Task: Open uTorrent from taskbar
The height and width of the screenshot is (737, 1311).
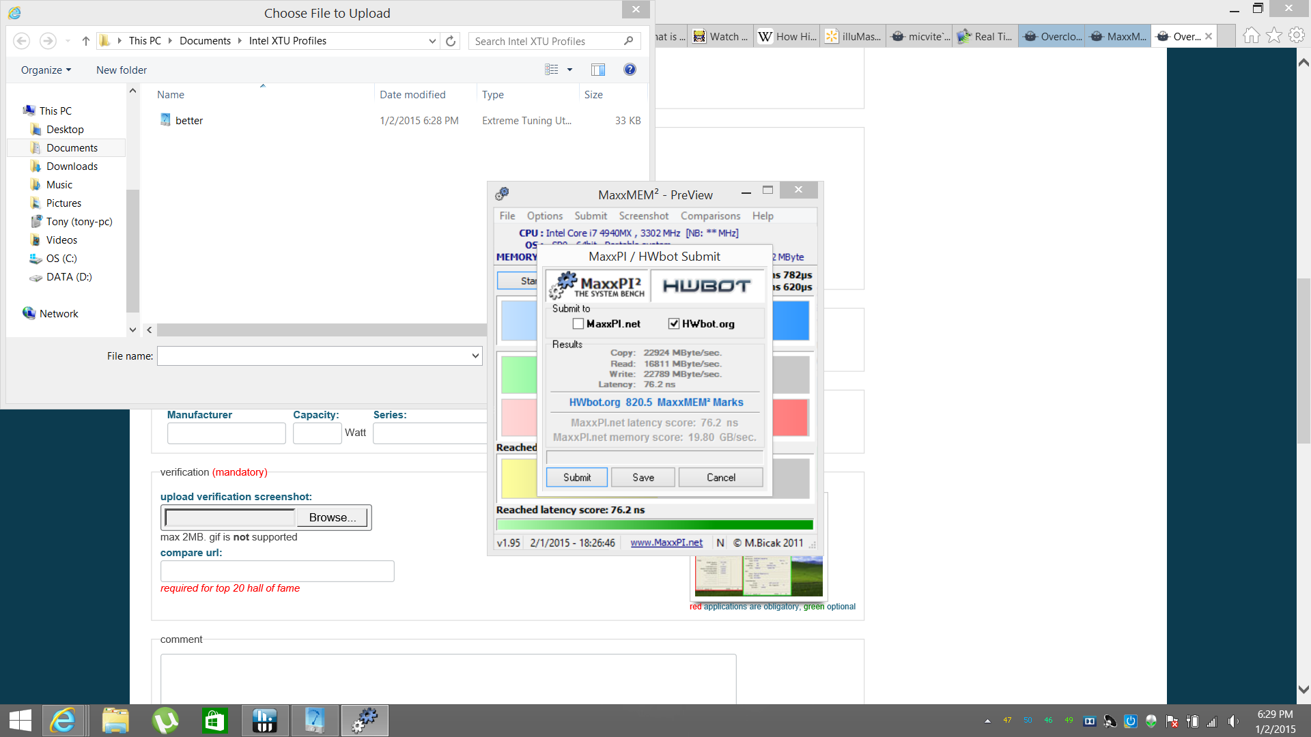Action: click(165, 721)
